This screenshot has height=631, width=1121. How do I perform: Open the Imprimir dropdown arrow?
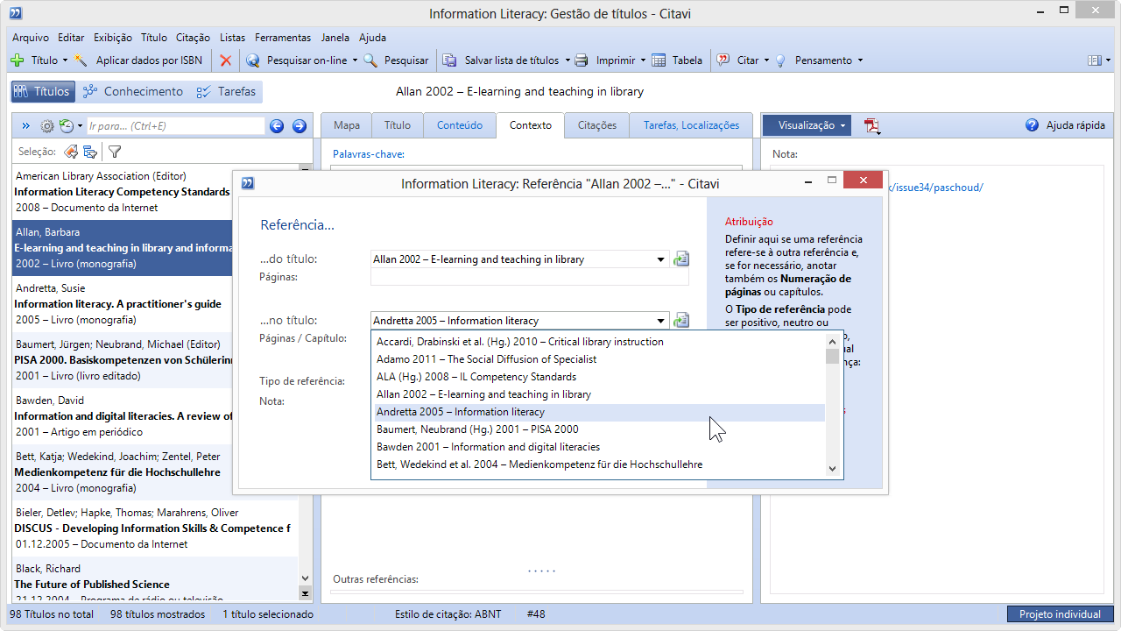[643, 60]
